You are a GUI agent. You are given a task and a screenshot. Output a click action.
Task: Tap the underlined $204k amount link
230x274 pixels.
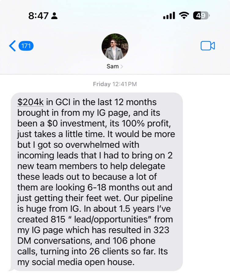[x=31, y=102]
